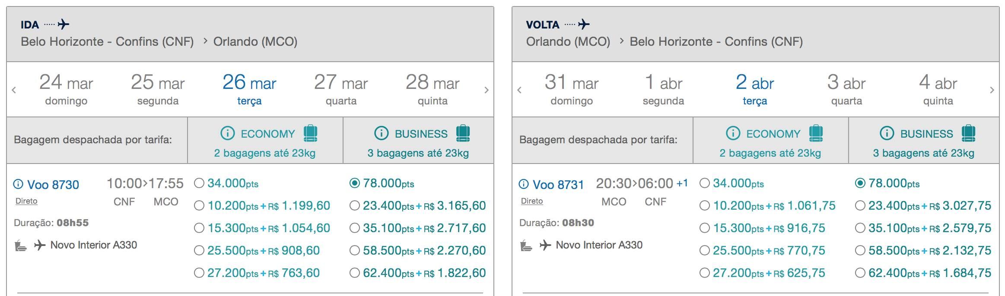Click seat icon beside Novo Interior A330 outbound
The width and height of the screenshot is (1005, 296).
pos(20,246)
